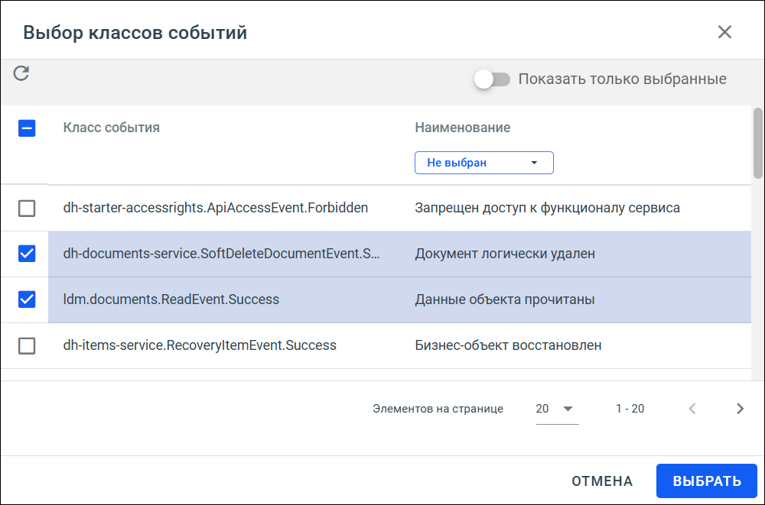Toggle 'Показать только выбранные' switch
Screen dimensions: 765x505
coord(492,79)
